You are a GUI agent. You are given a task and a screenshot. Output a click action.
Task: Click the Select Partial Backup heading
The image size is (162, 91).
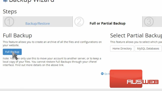click(x=136, y=36)
